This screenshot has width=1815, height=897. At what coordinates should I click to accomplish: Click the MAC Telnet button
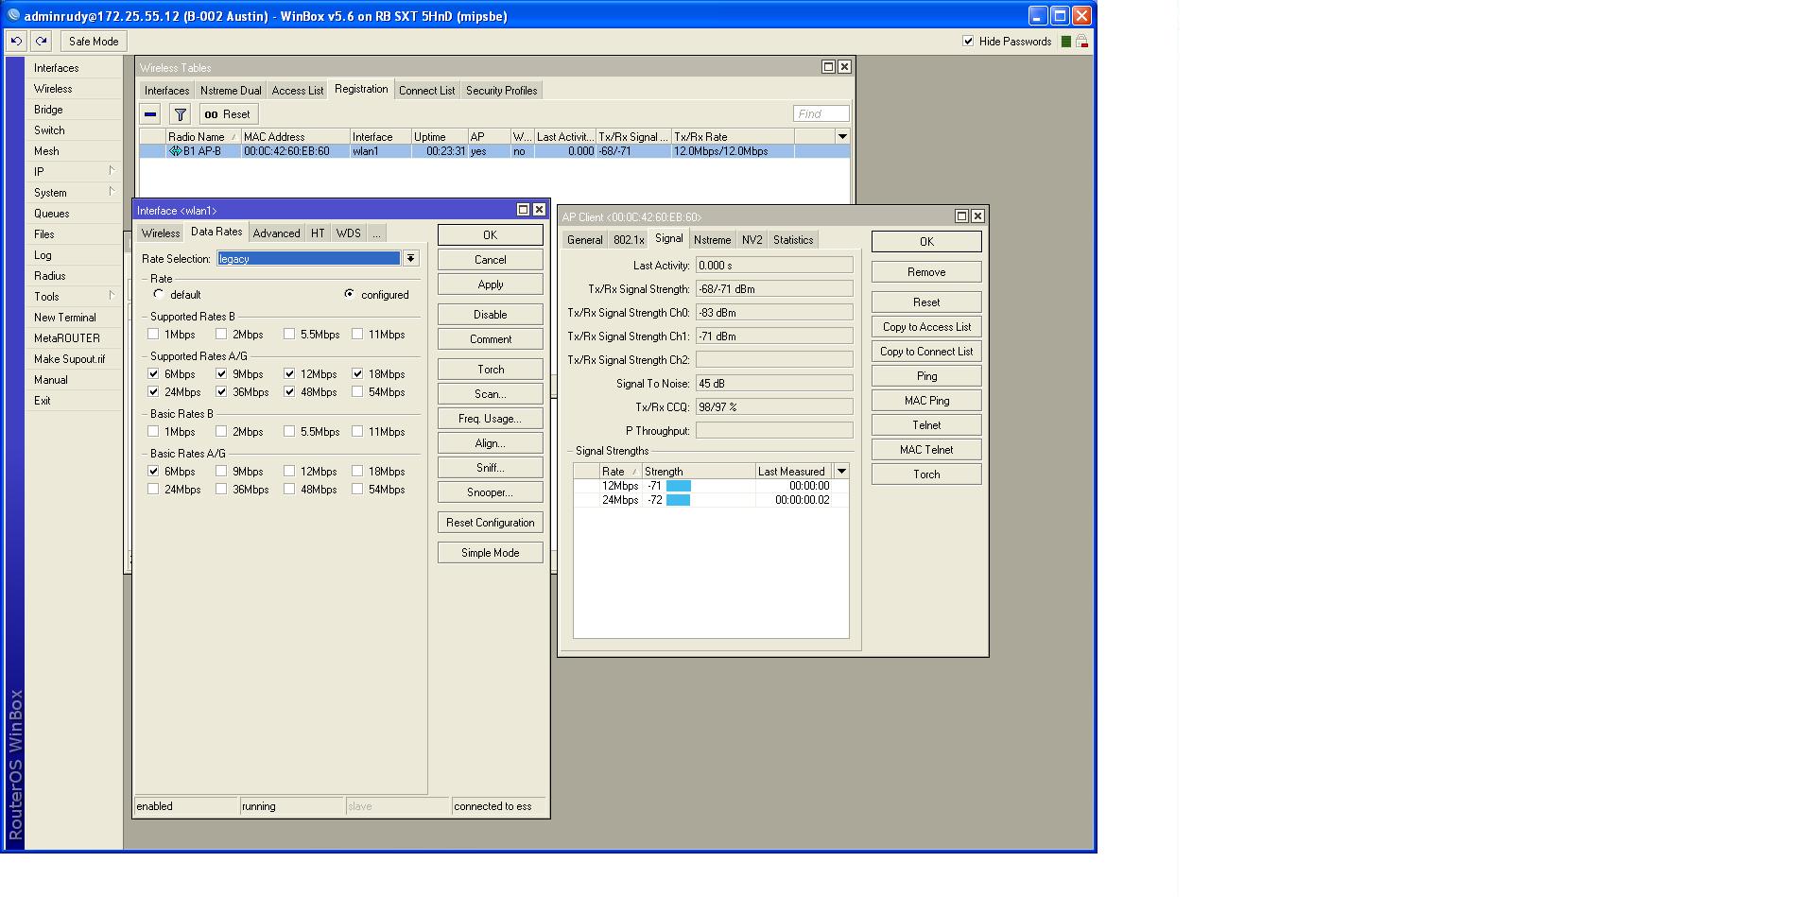tap(926, 450)
